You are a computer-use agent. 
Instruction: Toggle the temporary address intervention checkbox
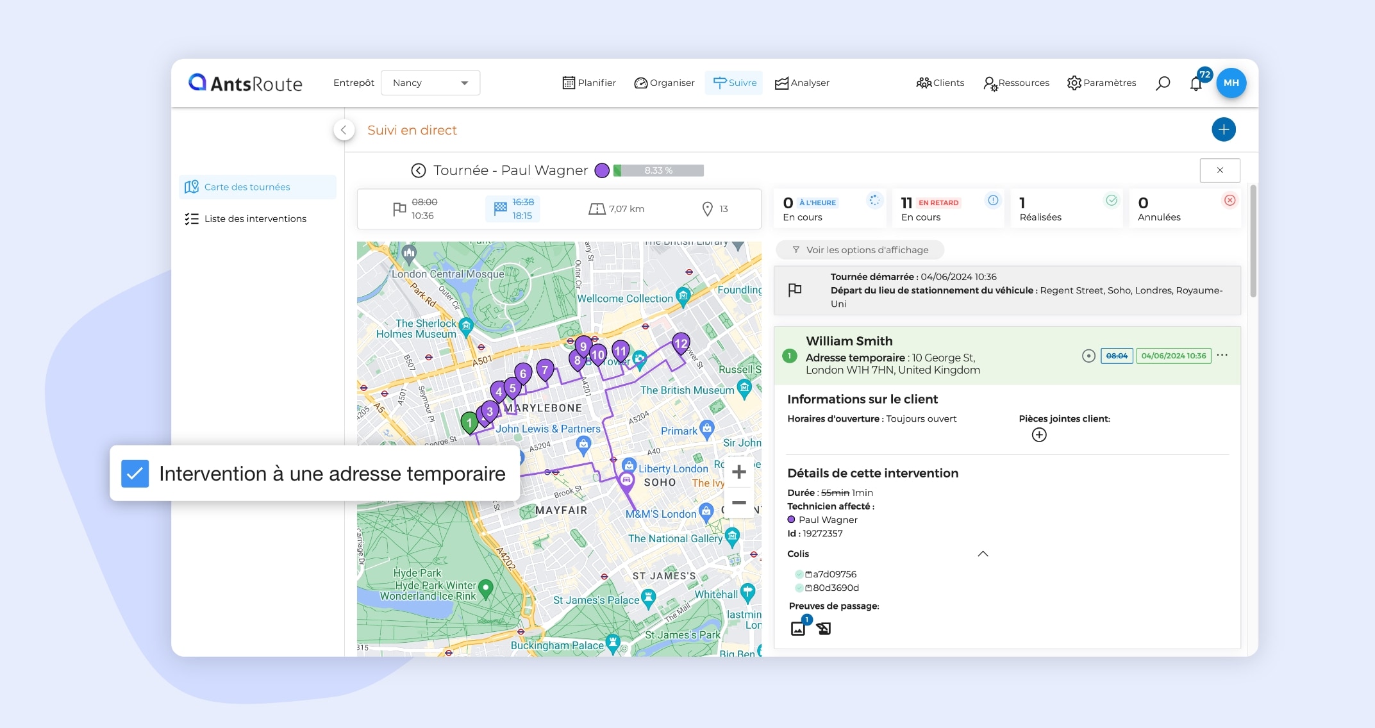coord(135,474)
